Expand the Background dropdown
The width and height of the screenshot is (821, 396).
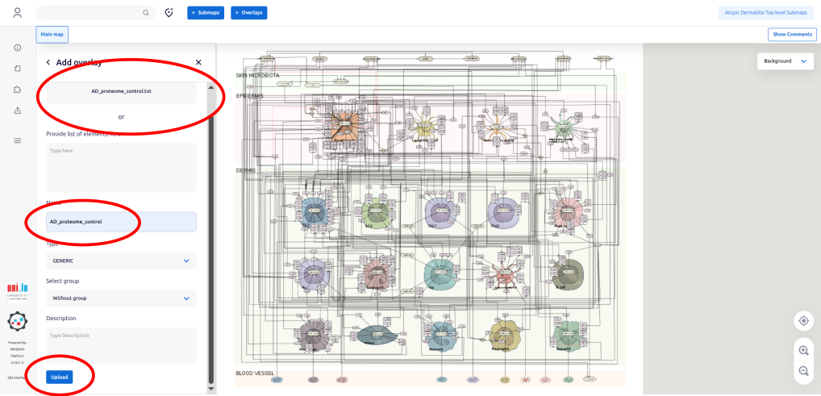click(785, 61)
